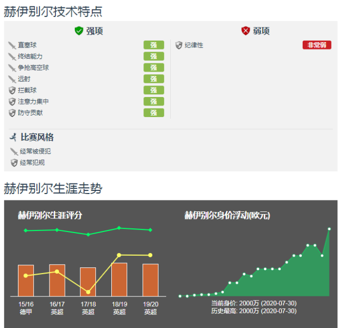Viewport: 338px width, 328px height.
Task: Click the 强 badge for 注意力集中
Action: coord(153,101)
